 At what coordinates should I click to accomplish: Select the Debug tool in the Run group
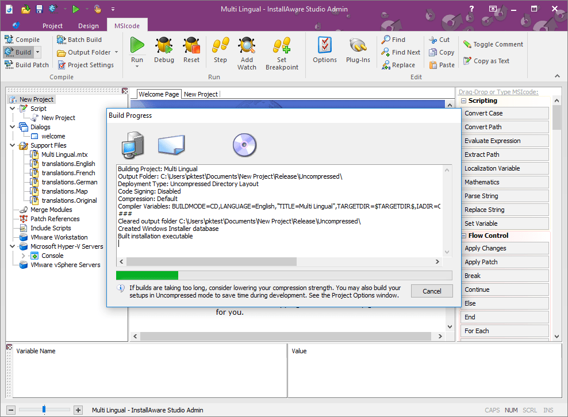pyautogui.click(x=164, y=51)
